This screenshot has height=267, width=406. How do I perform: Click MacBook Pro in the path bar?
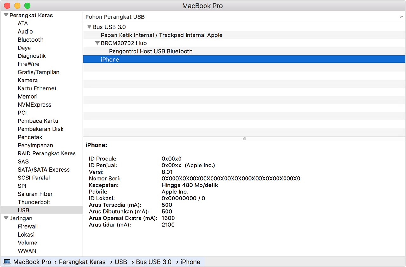32,262
